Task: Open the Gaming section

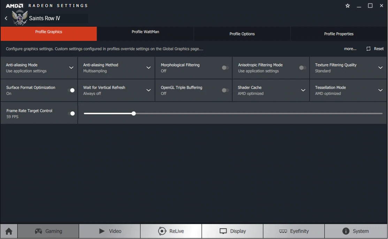Action: click(x=48, y=231)
